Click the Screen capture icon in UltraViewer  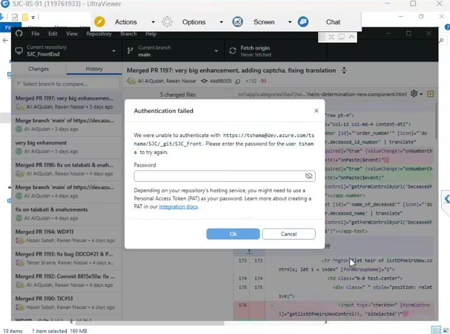click(x=238, y=22)
